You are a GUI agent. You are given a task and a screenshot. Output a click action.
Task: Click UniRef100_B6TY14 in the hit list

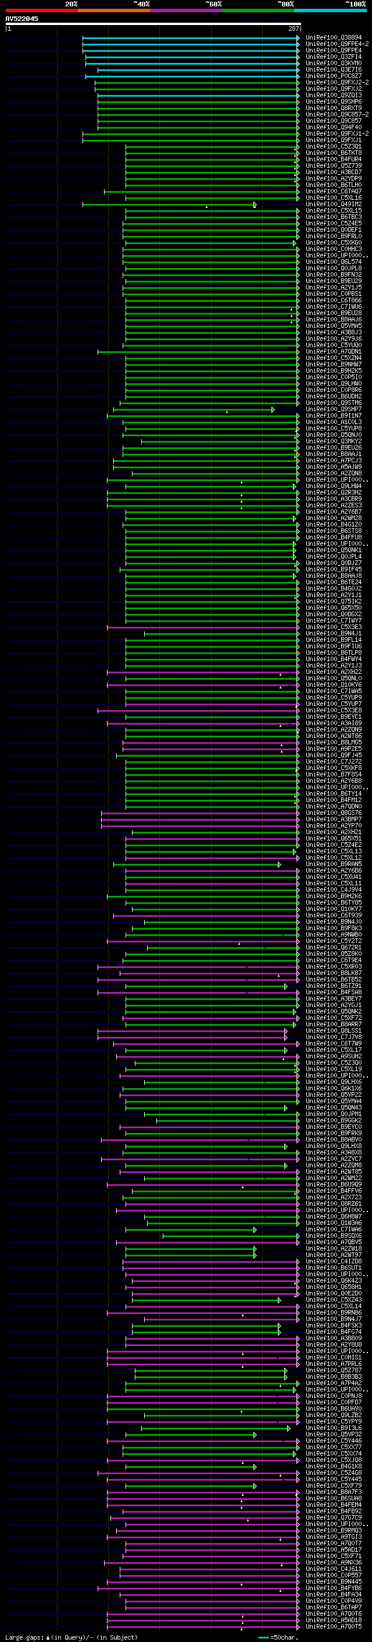[x=333, y=794]
